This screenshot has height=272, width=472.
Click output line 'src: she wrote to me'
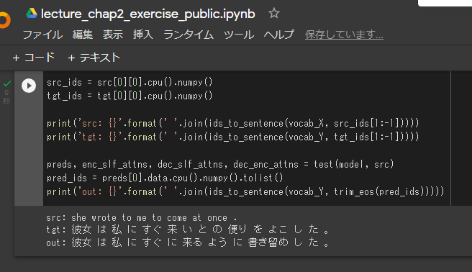click(142, 217)
